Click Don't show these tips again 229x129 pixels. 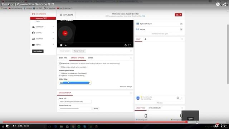[x=160, y=34]
